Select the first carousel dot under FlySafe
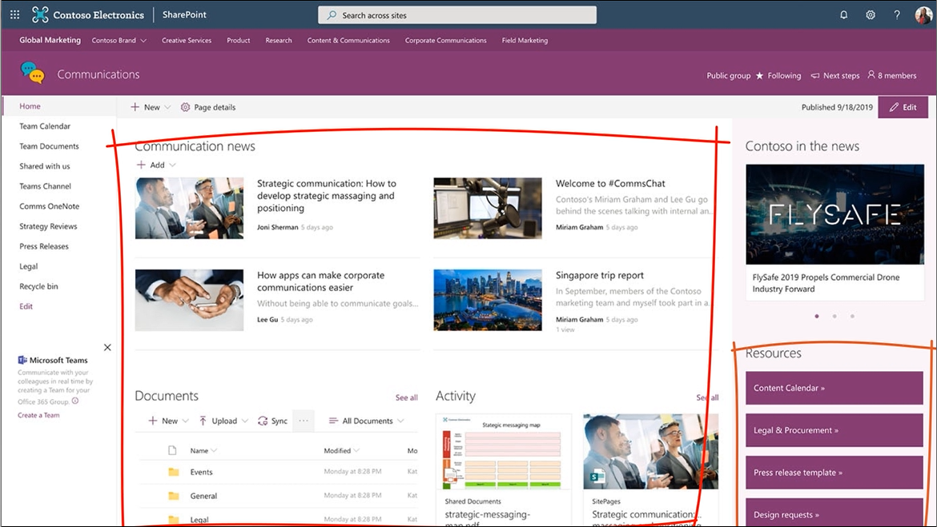937x527 pixels. [x=817, y=317]
